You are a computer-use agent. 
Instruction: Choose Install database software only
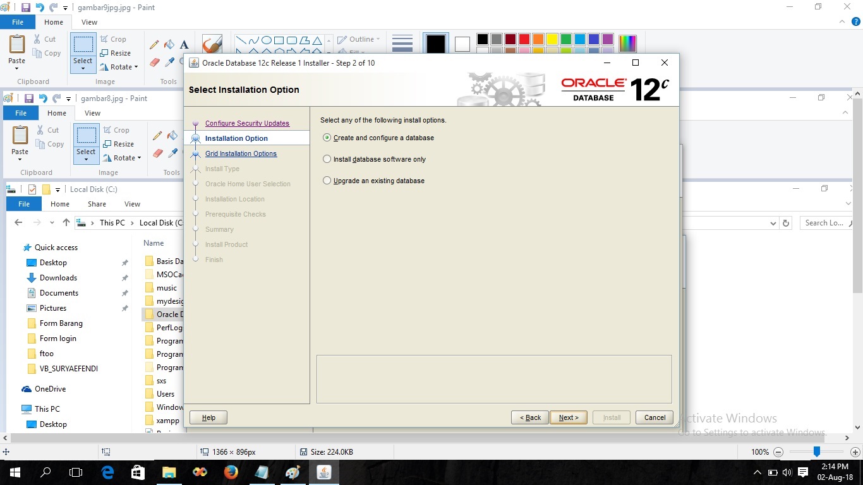tap(327, 159)
